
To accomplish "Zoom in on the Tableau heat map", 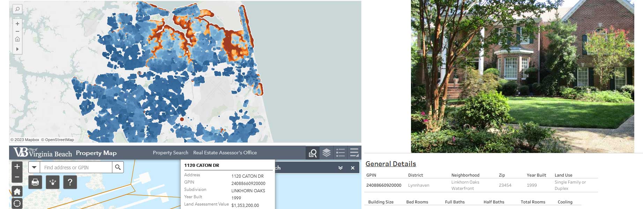I will click(17, 24).
